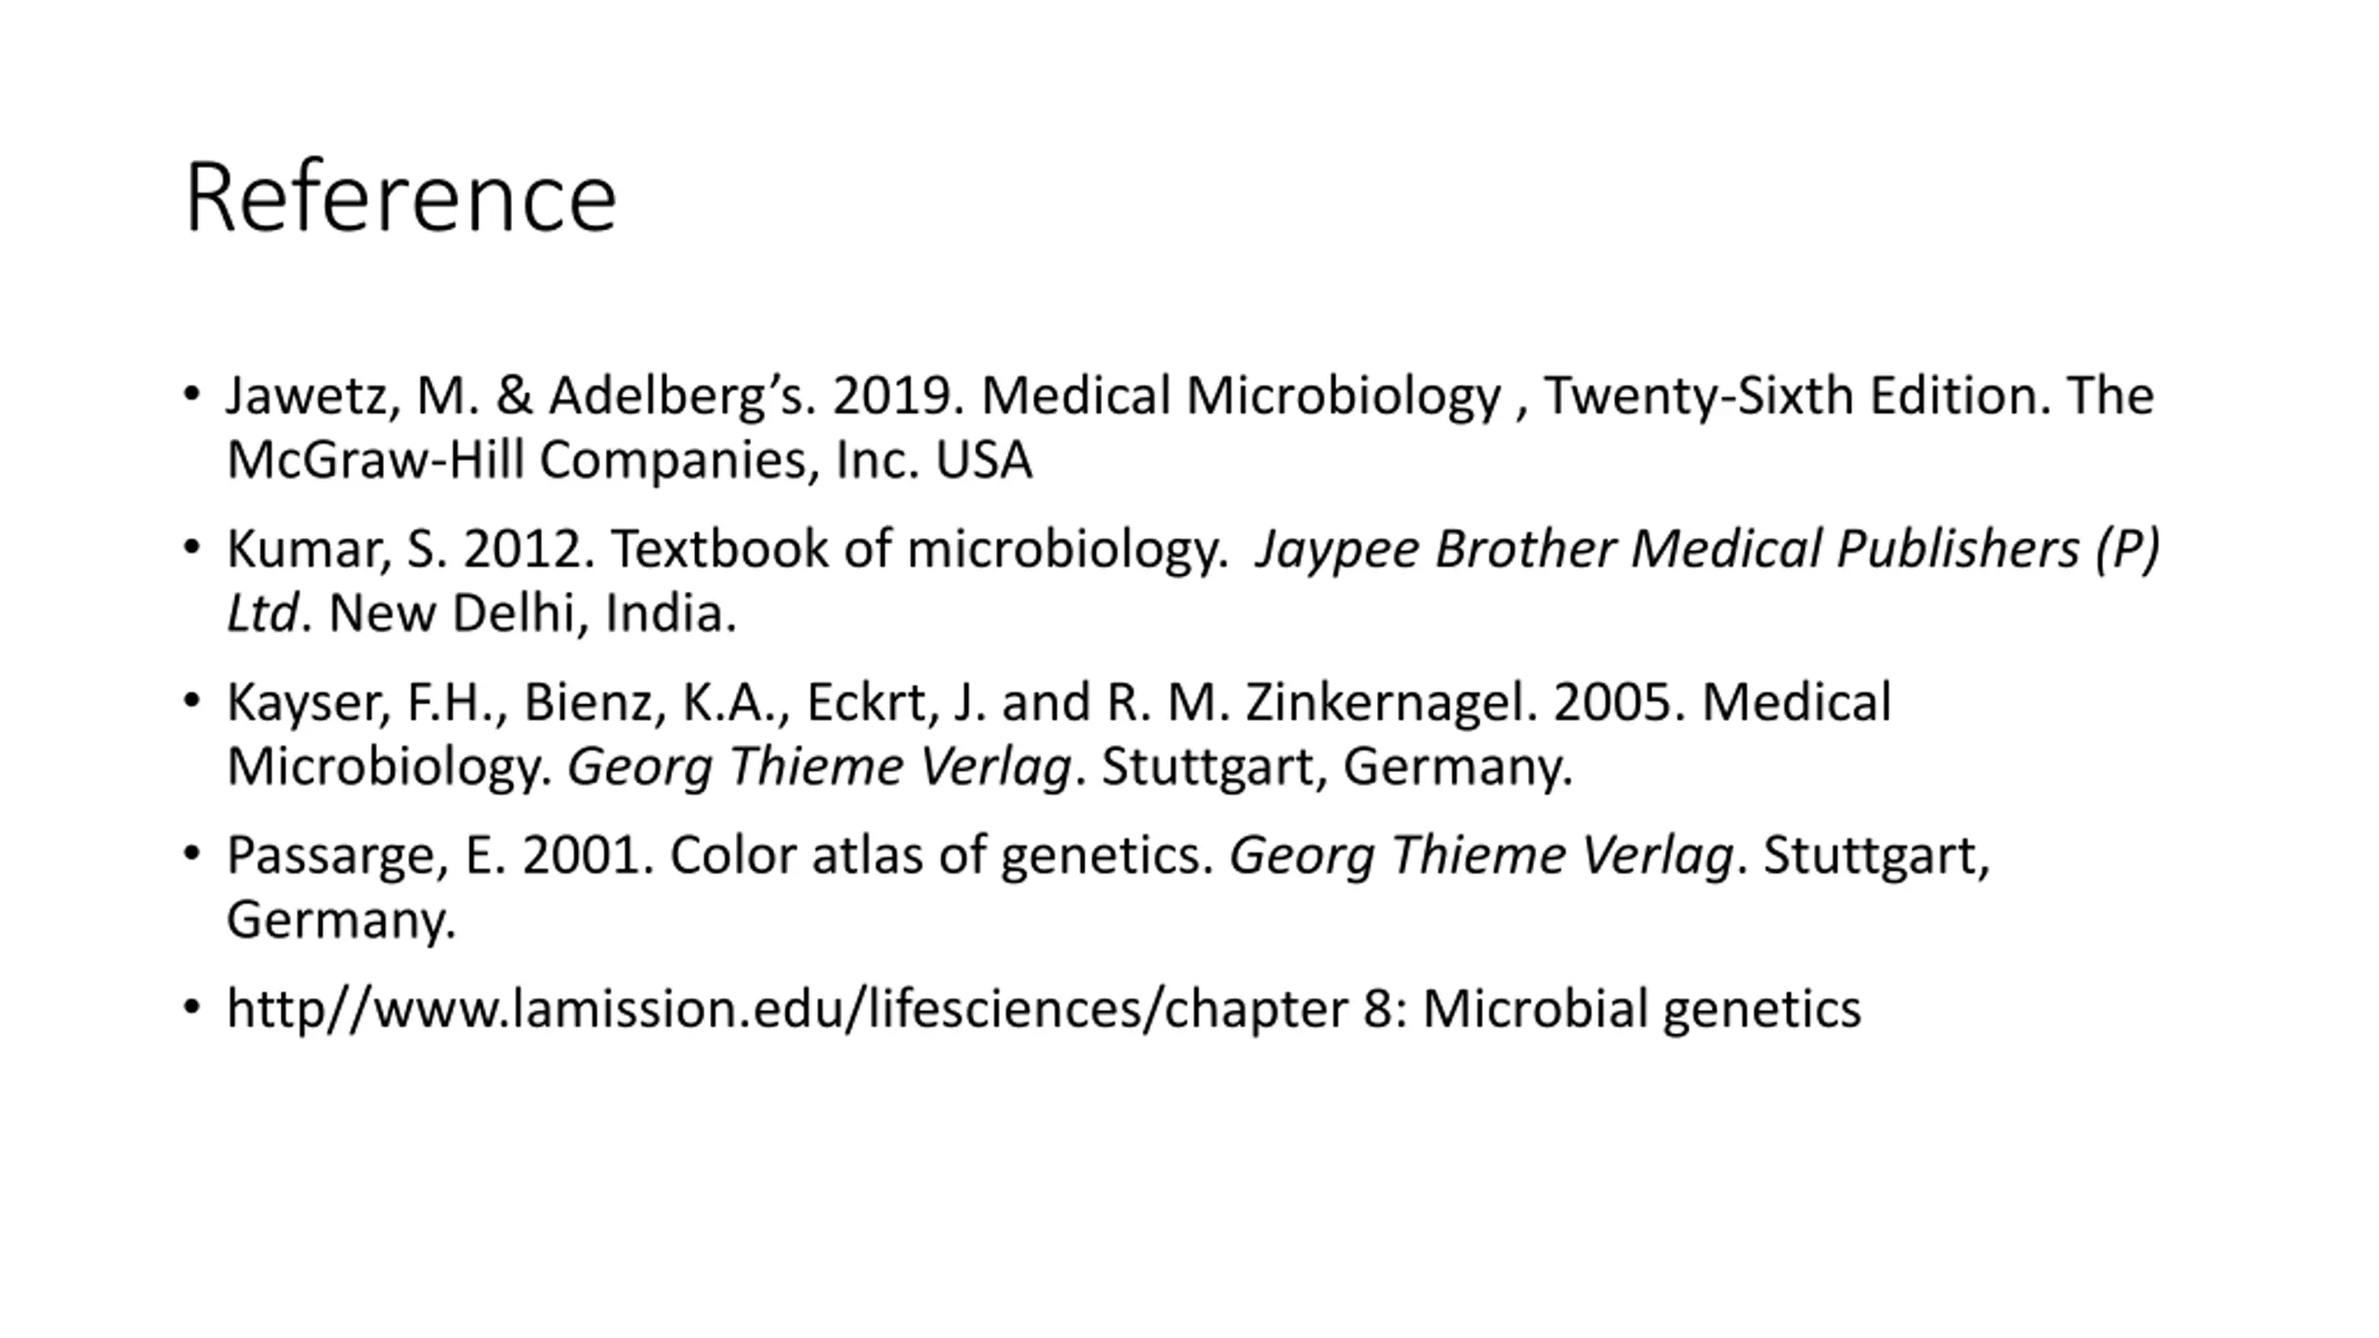
Task: Click the "New Delhi, India." text
Action: pos(532,613)
